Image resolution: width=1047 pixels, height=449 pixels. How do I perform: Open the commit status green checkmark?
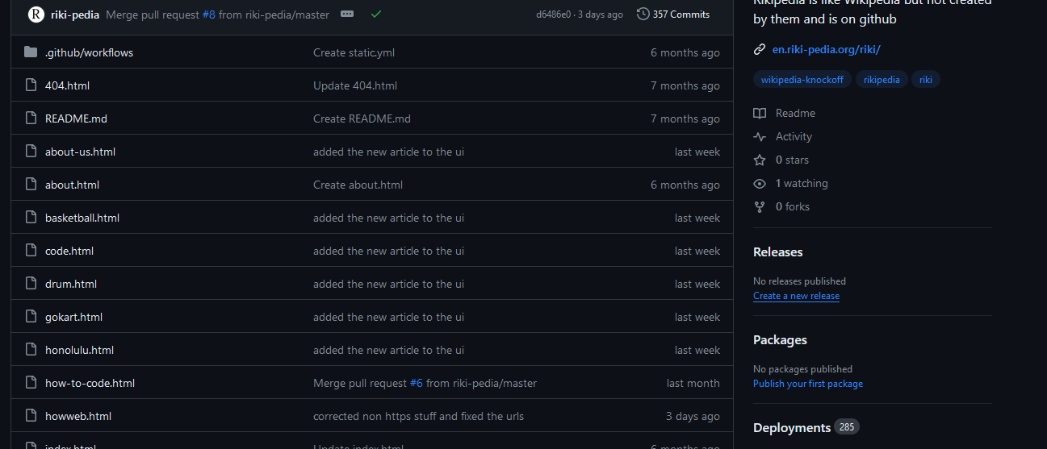(x=376, y=15)
